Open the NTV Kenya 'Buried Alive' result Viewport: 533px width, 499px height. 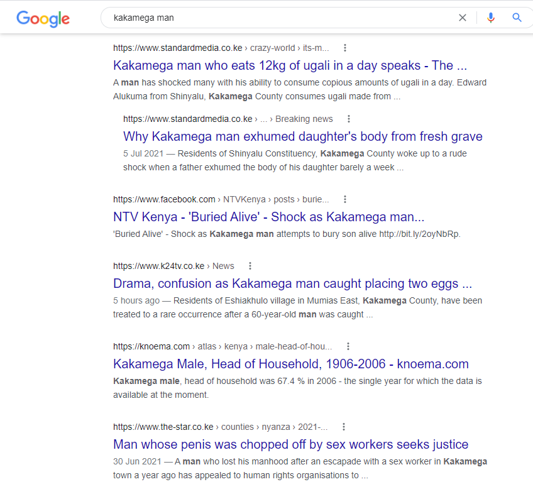point(268,217)
